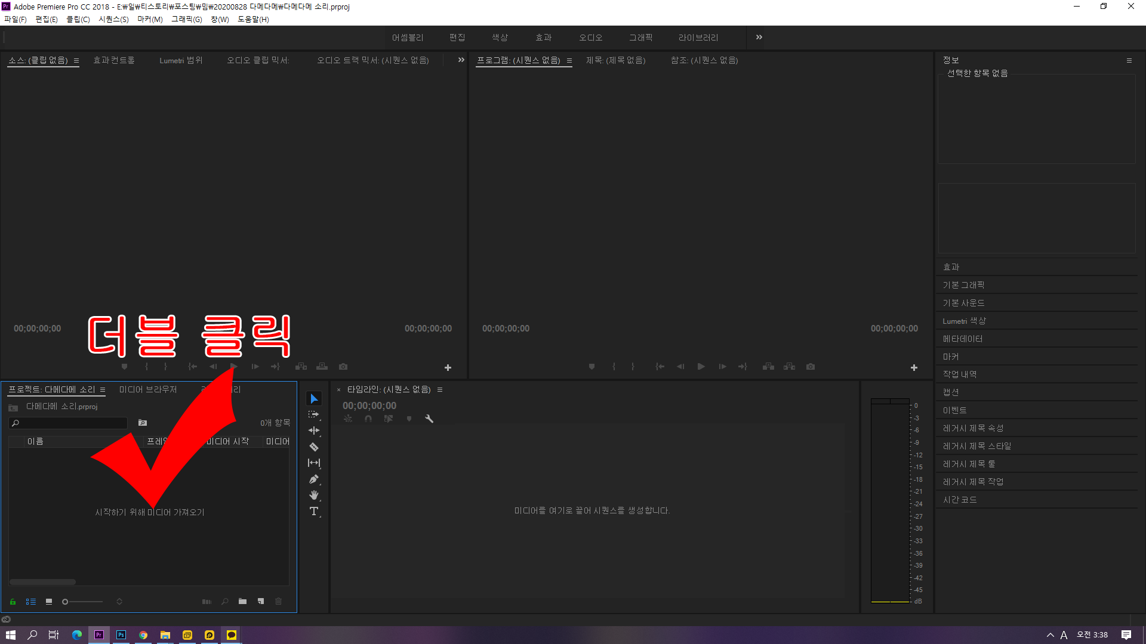The height and width of the screenshot is (644, 1146).
Task: Expand source panel tabs overflow chevron
Action: pyautogui.click(x=461, y=60)
